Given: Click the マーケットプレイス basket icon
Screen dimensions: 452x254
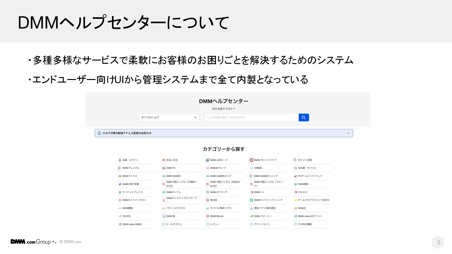Looking at the screenshot, I should coord(120,192).
